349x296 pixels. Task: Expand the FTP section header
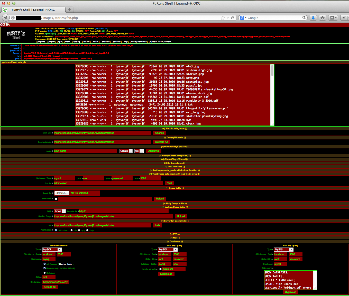point(174,234)
